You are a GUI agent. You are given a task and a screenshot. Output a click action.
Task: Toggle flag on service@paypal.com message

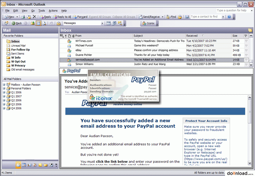pos(246,60)
